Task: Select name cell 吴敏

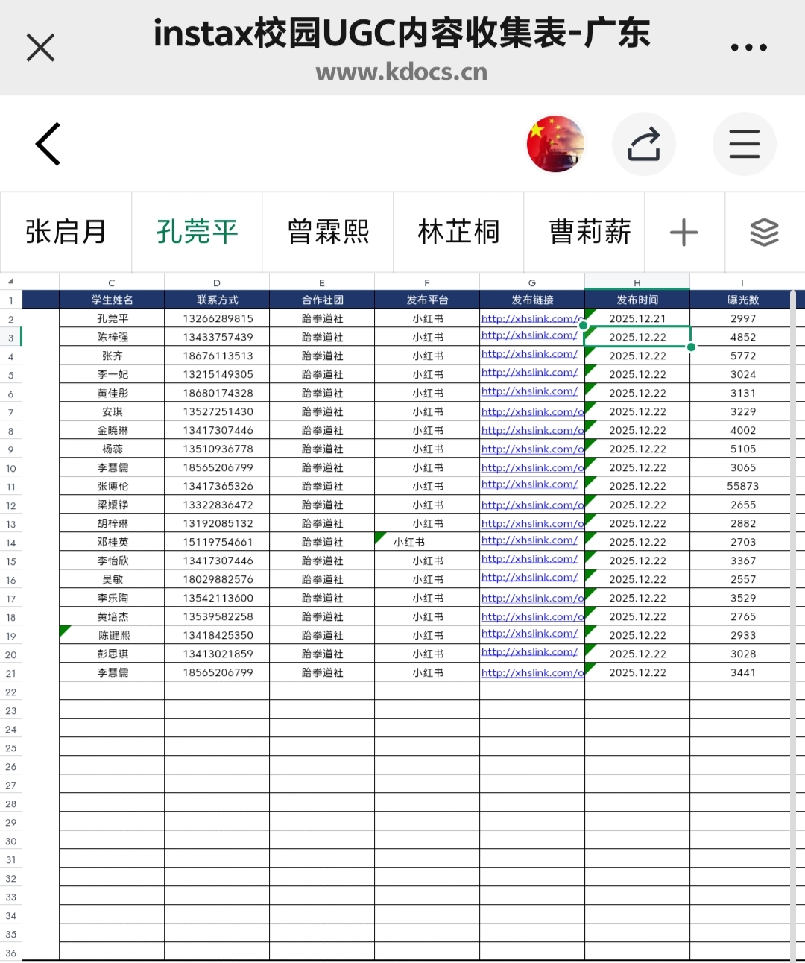Action: click(x=112, y=579)
